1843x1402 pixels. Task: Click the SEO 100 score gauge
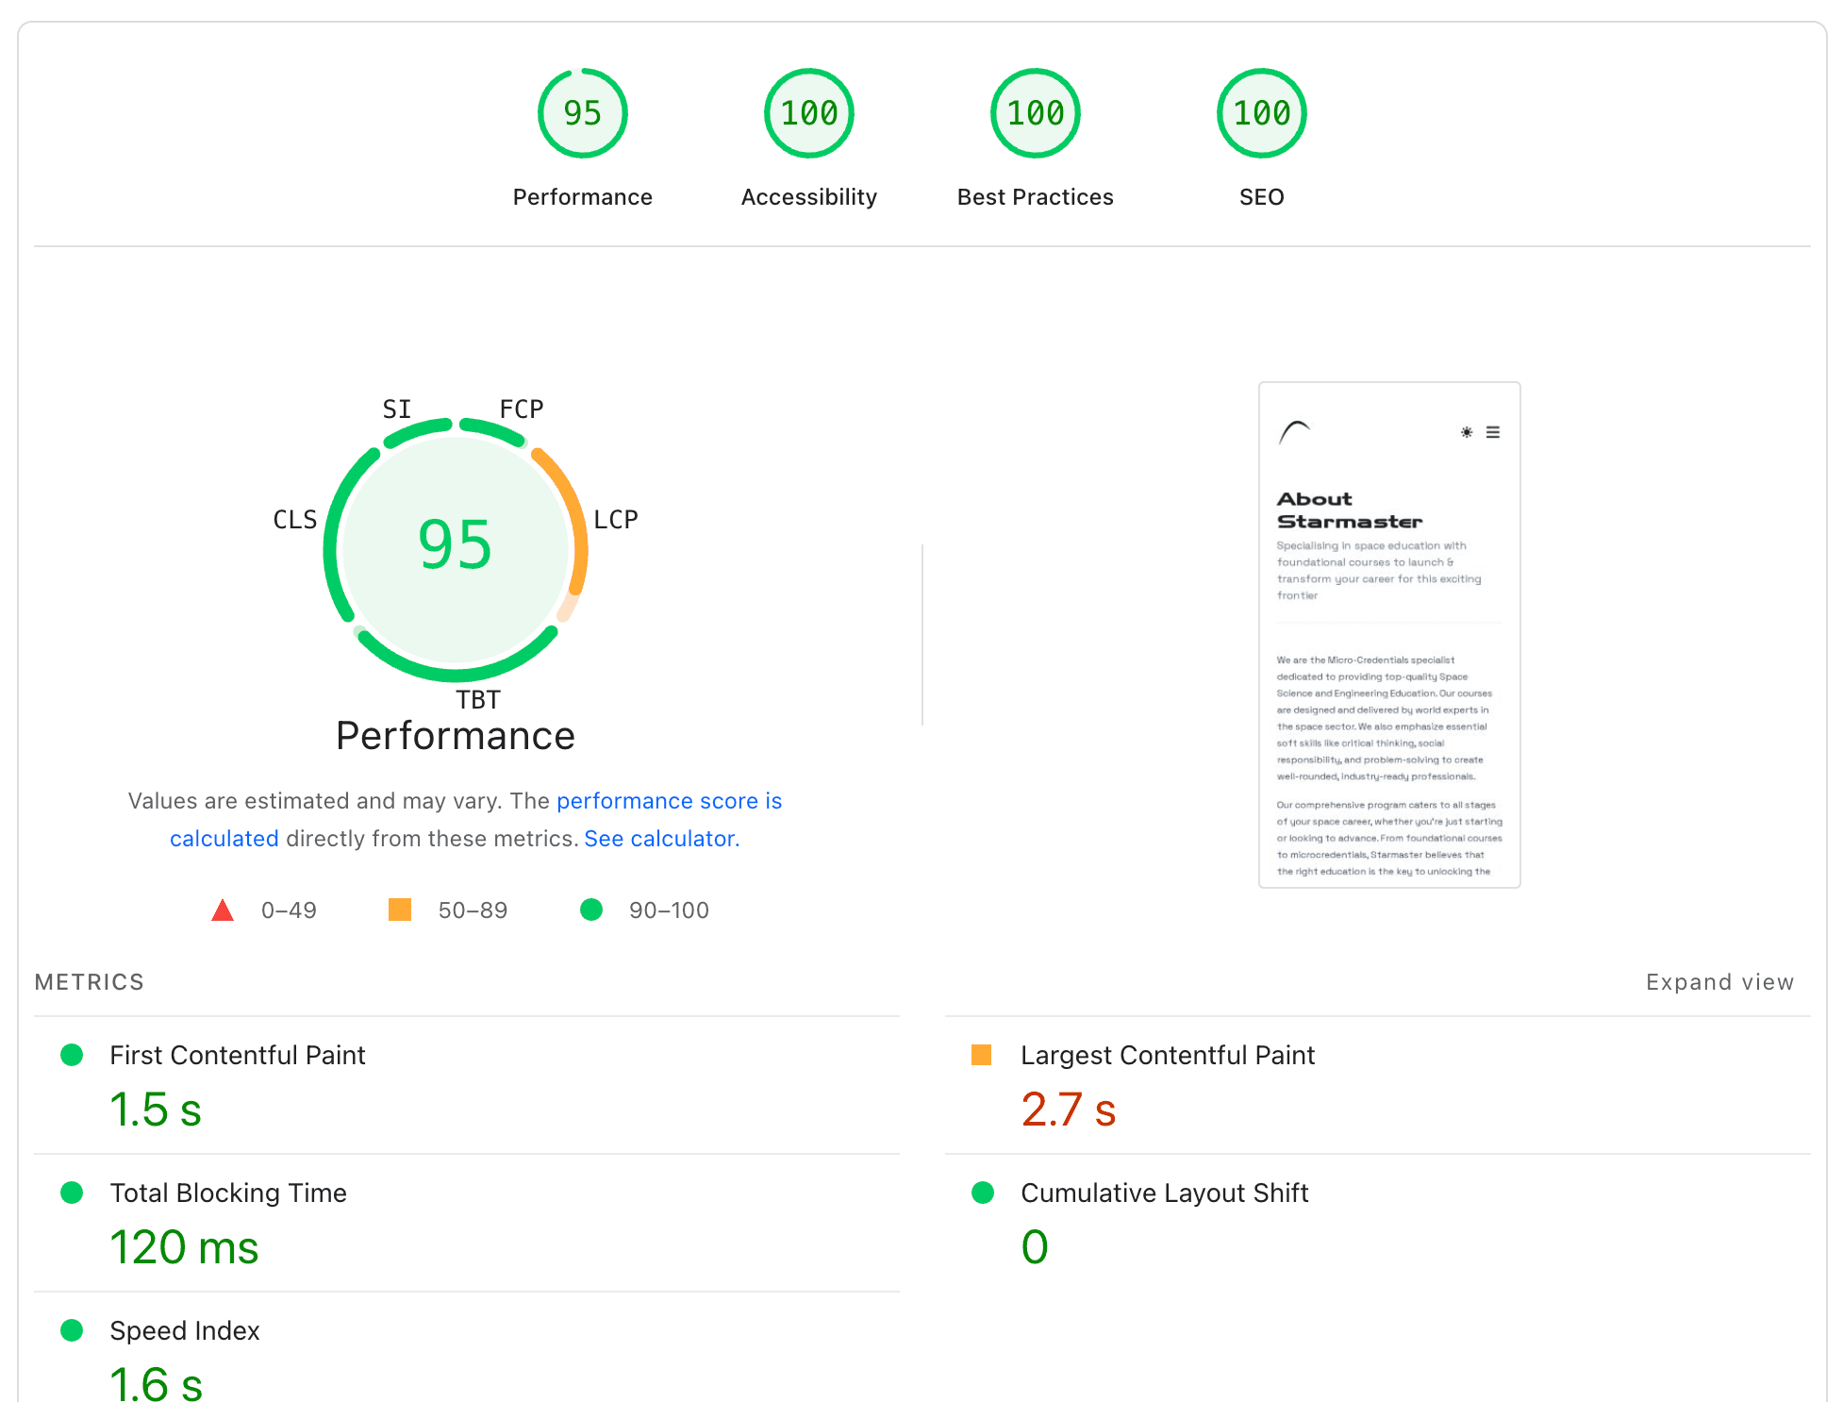pos(1261,114)
